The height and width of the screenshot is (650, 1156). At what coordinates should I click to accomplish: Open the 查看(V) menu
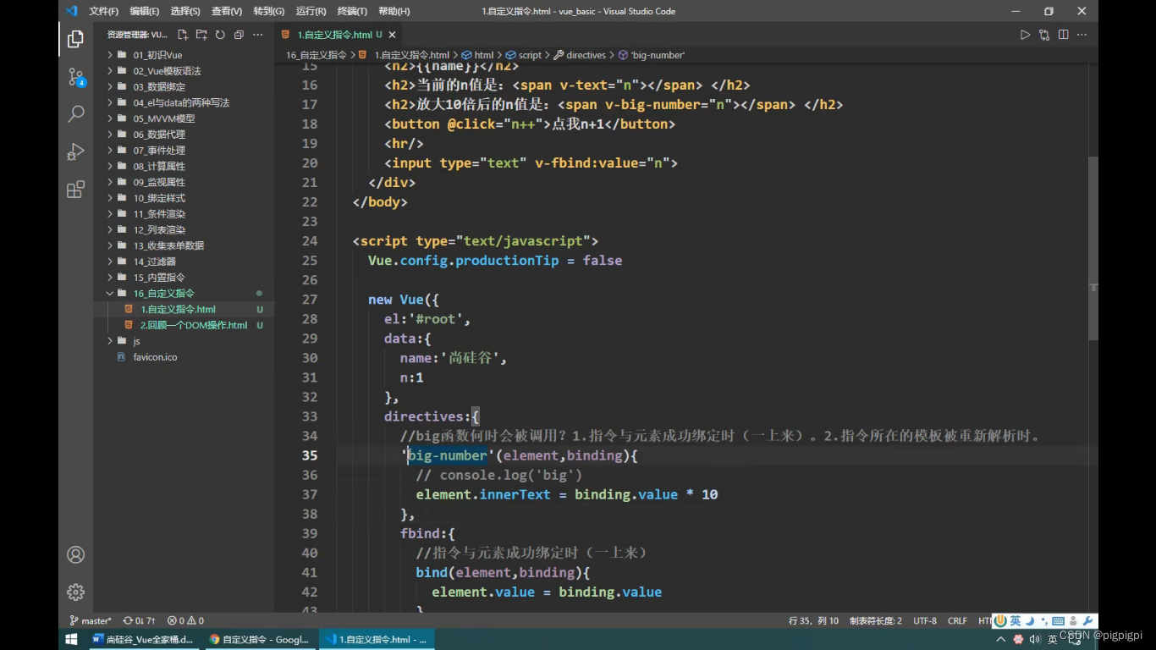point(227,11)
